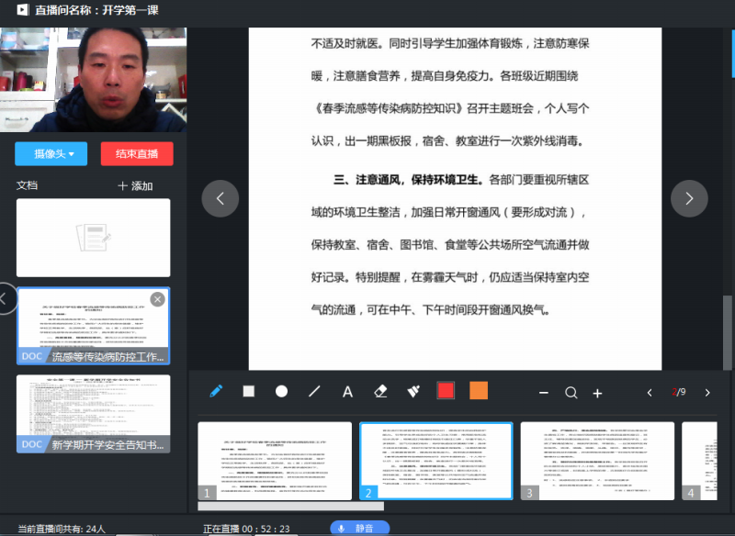The height and width of the screenshot is (536, 735).
Task: Select the pencil annotation tool
Action: tap(216, 391)
